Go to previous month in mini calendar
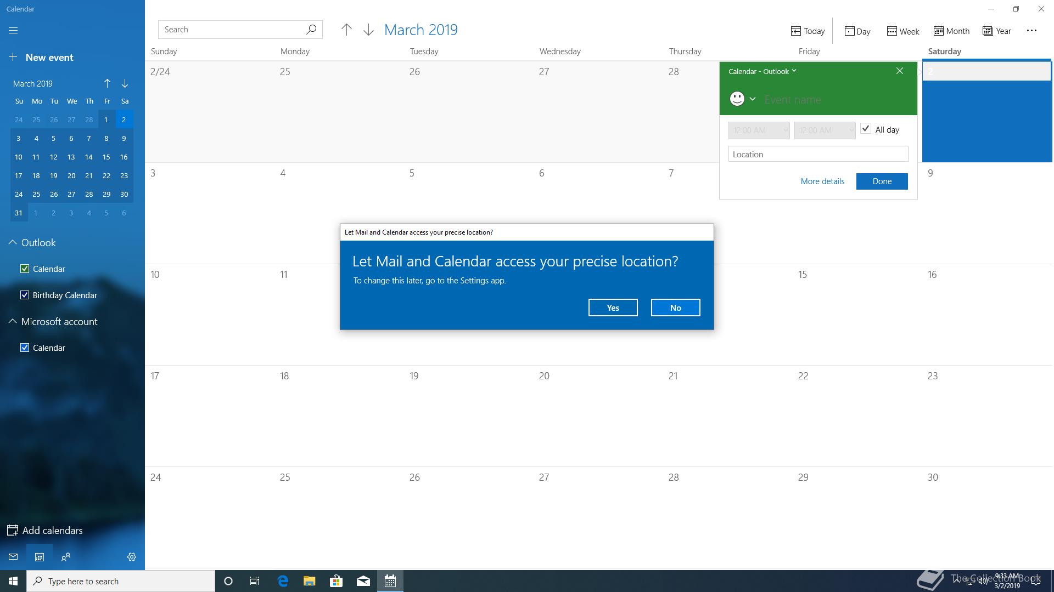The image size is (1054, 592). pos(107,83)
